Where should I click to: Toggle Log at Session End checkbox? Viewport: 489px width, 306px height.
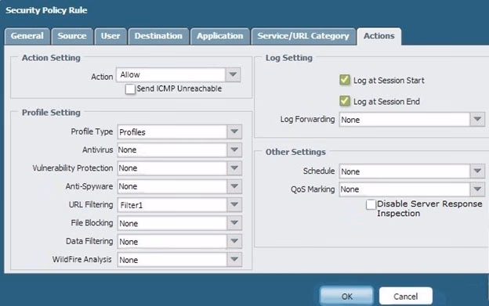tap(345, 101)
